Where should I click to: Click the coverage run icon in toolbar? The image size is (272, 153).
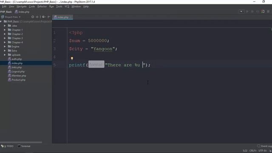(258, 11)
